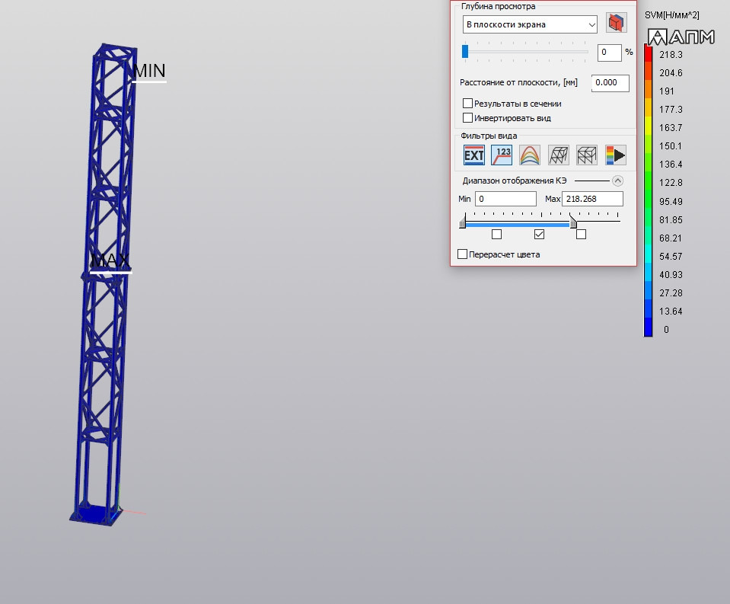Click the MAX label on the tower
This screenshot has width=730, height=604.
click(110, 260)
